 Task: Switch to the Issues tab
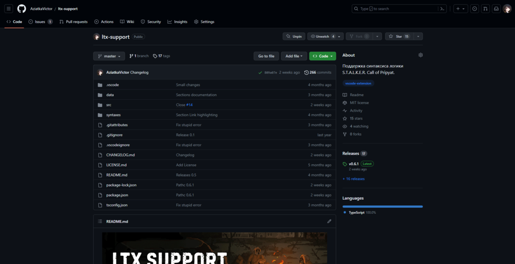[x=40, y=22]
